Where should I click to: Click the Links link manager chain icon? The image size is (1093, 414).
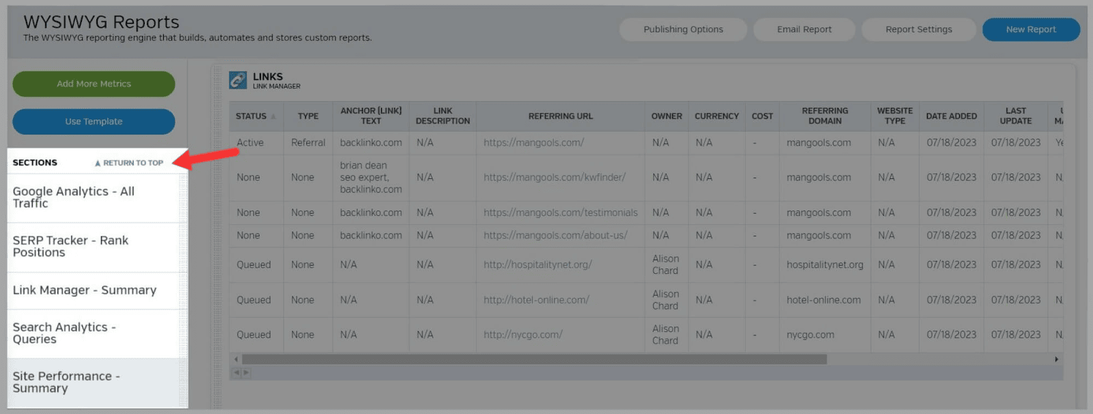[238, 81]
